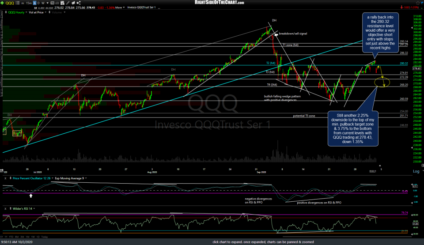The image size is (424, 245).
Task: Select the Daily (D) timeframe
Action: click(38, 3)
